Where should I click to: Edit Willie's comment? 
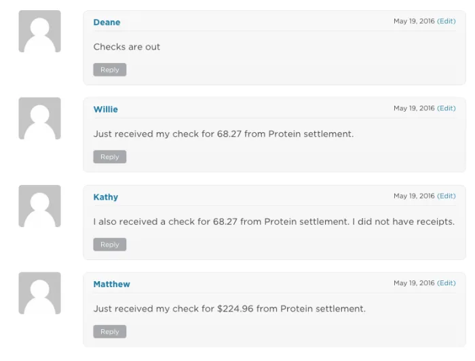coord(446,108)
